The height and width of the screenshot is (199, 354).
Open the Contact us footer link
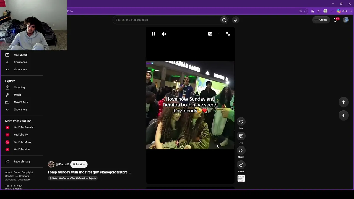pyautogui.click(x=11, y=176)
